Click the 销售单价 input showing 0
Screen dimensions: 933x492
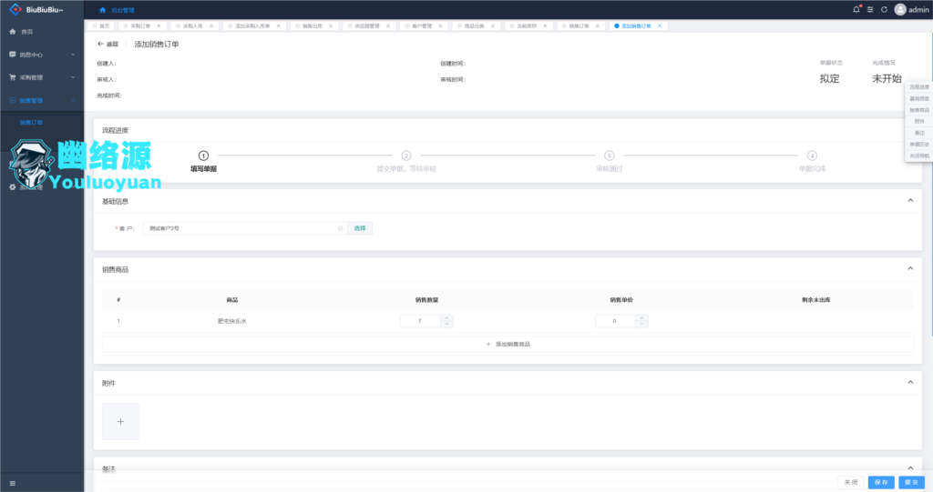pyautogui.click(x=615, y=321)
